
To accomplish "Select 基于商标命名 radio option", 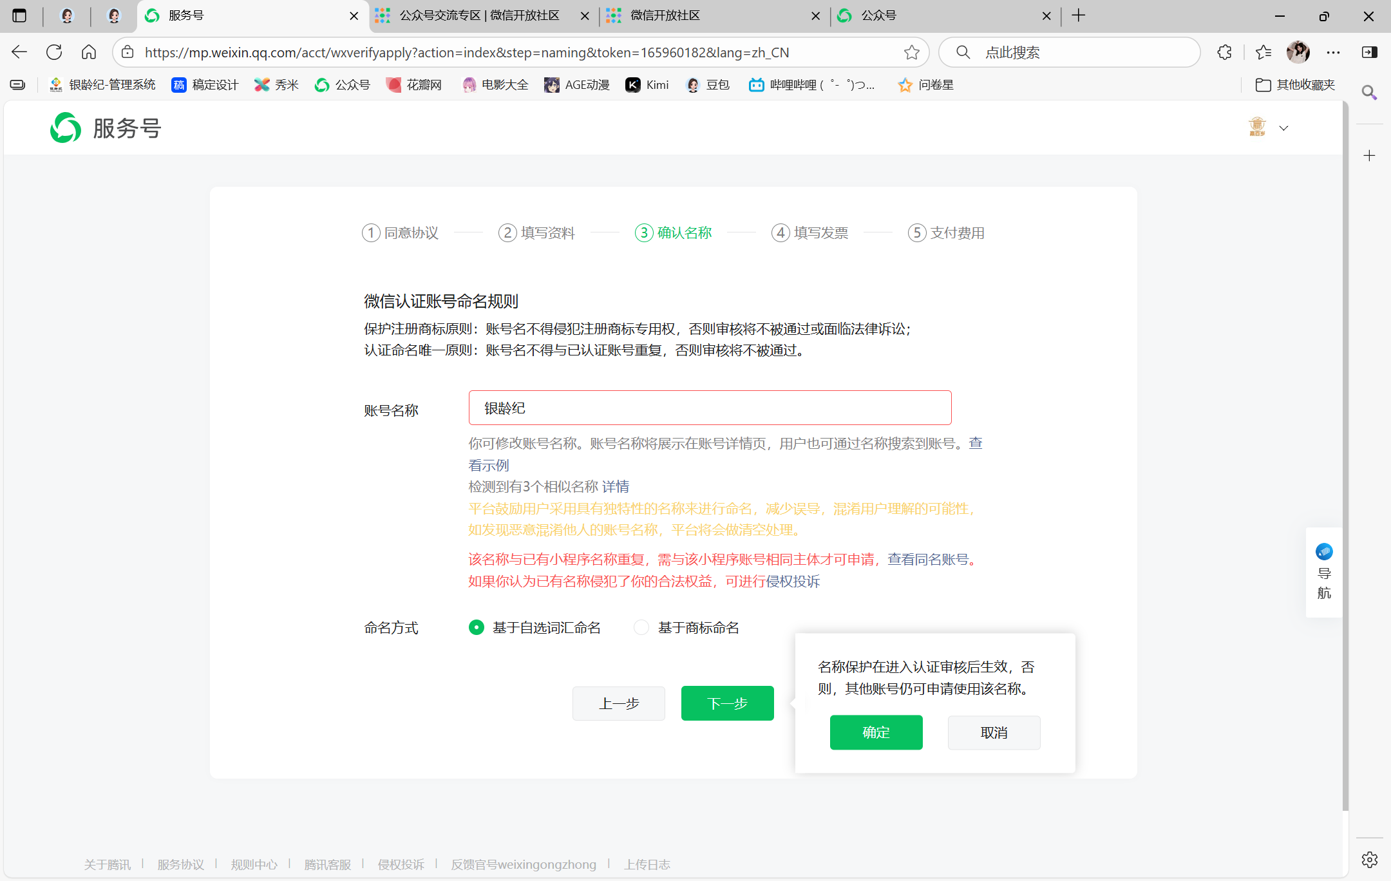I will (x=641, y=627).
